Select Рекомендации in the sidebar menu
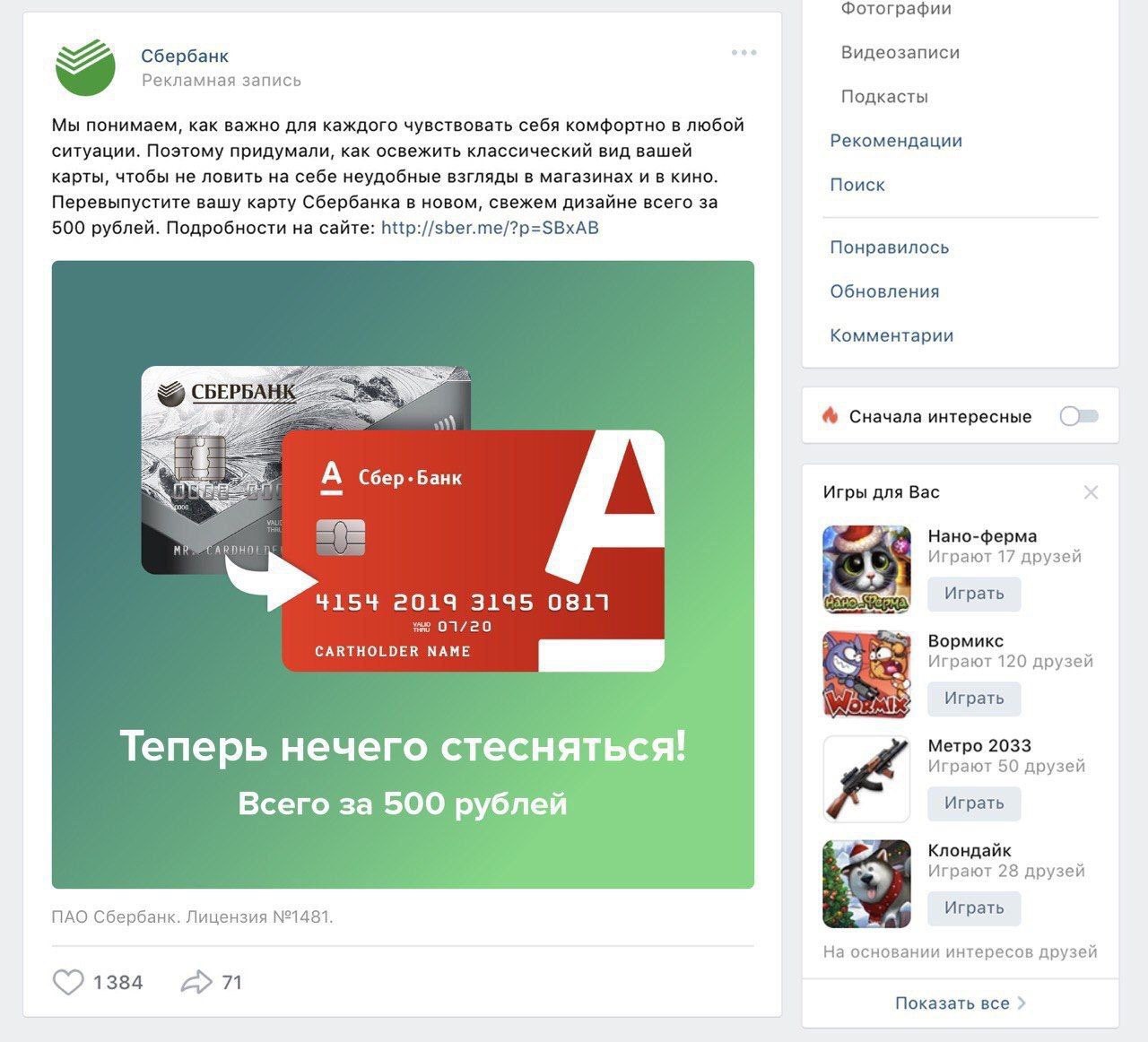This screenshot has height=1042, width=1148. [896, 141]
